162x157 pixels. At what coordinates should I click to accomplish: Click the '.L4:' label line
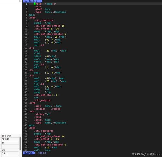[x=31, y=48]
